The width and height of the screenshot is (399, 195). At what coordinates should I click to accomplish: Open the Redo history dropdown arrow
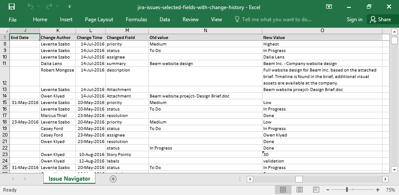point(57,6)
